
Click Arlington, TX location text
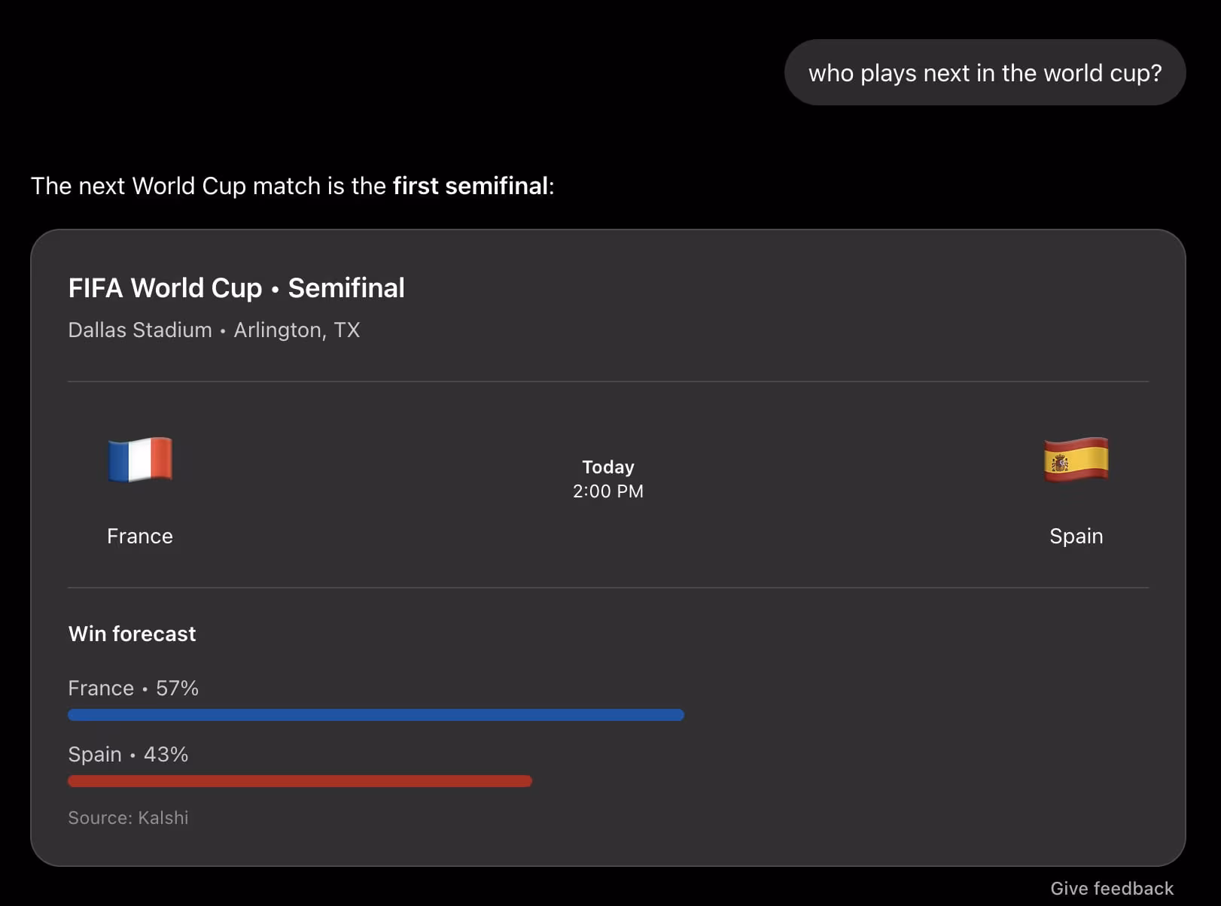coord(297,330)
